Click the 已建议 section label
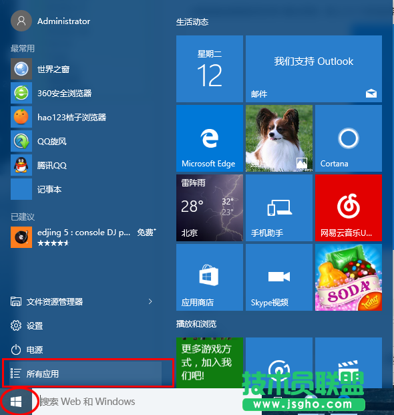 click(x=23, y=217)
